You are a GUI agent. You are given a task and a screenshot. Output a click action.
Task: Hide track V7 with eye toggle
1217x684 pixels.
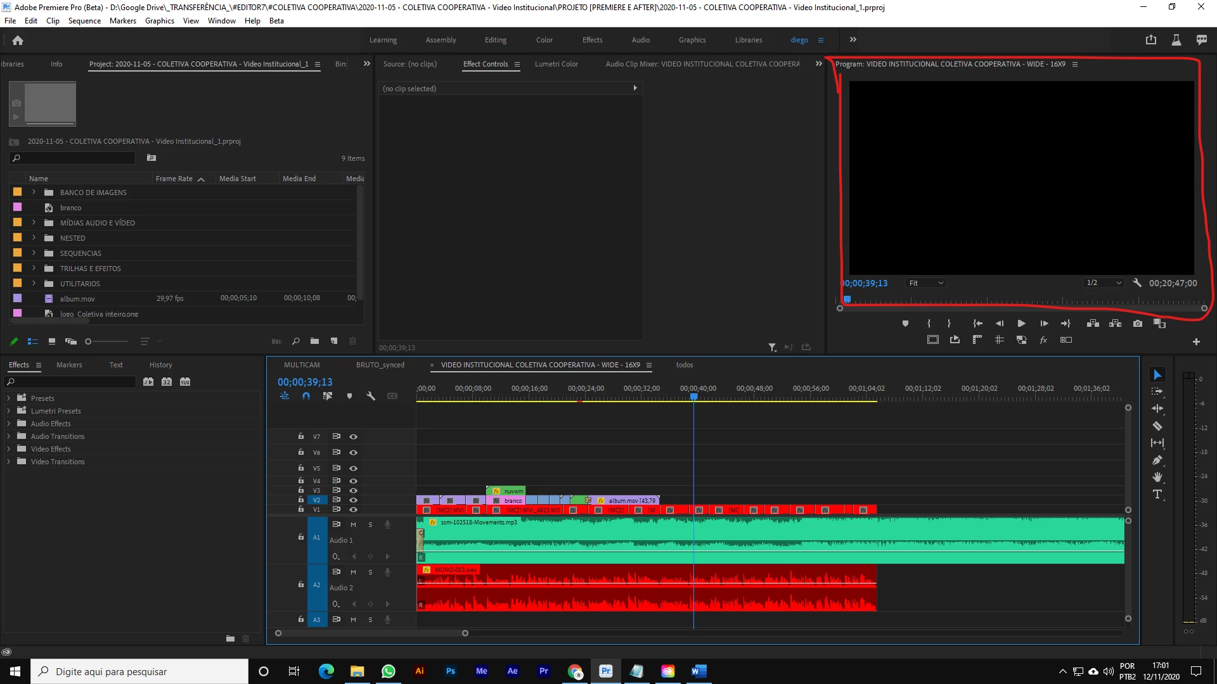(x=354, y=436)
